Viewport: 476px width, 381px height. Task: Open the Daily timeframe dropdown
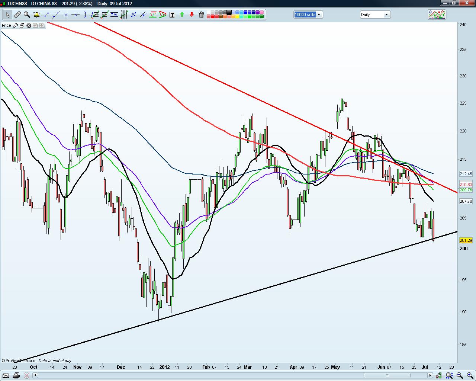tap(375, 15)
